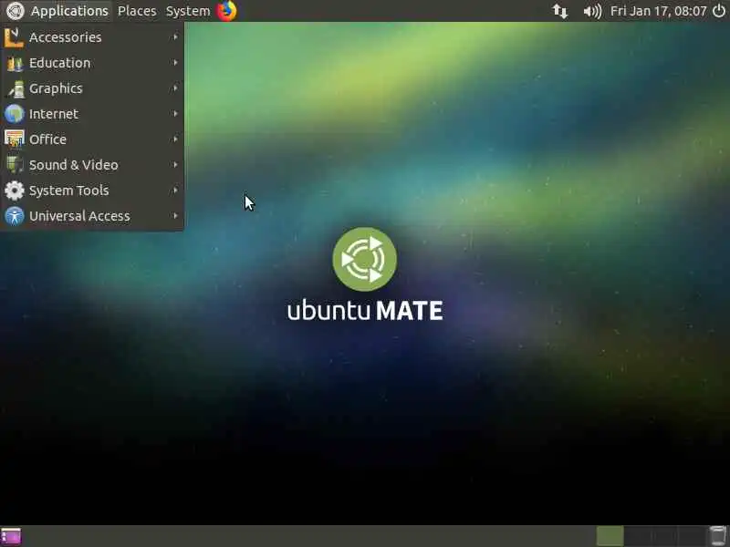The image size is (730, 547).
Task: Open the System menu
Action: (188, 11)
